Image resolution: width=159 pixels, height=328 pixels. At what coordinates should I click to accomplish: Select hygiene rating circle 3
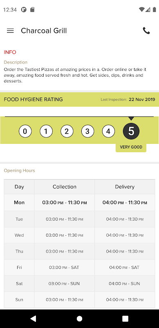[x=87, y=131]
